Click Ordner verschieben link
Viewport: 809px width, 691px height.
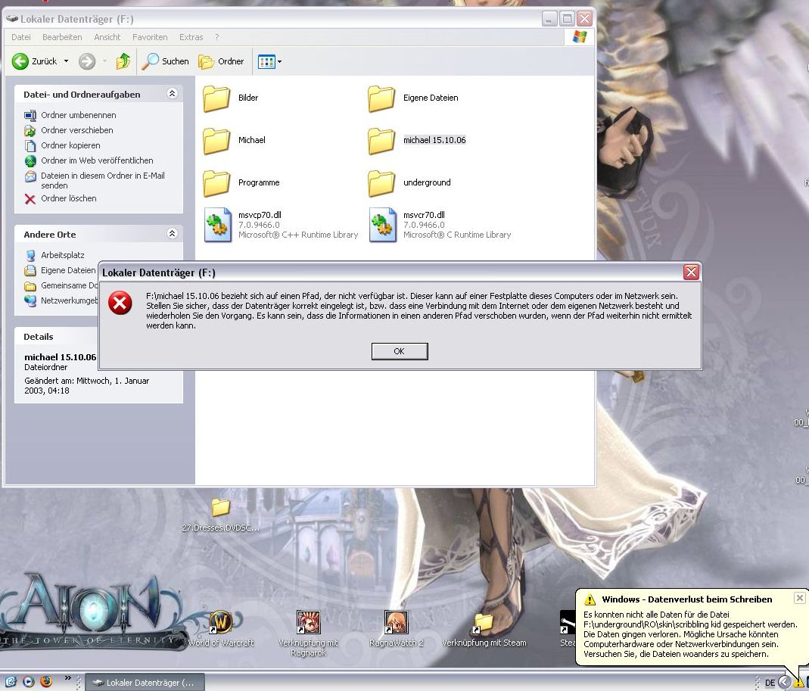pyautogui.click(x=77, y=130)
